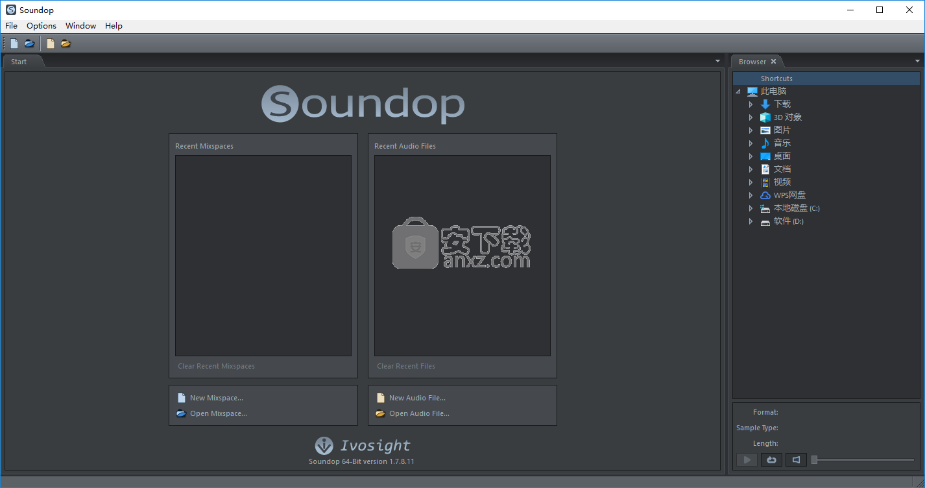Select the 音乐 music note icon
Viewport: 925px width, 488px height.
tap(765, 143)
